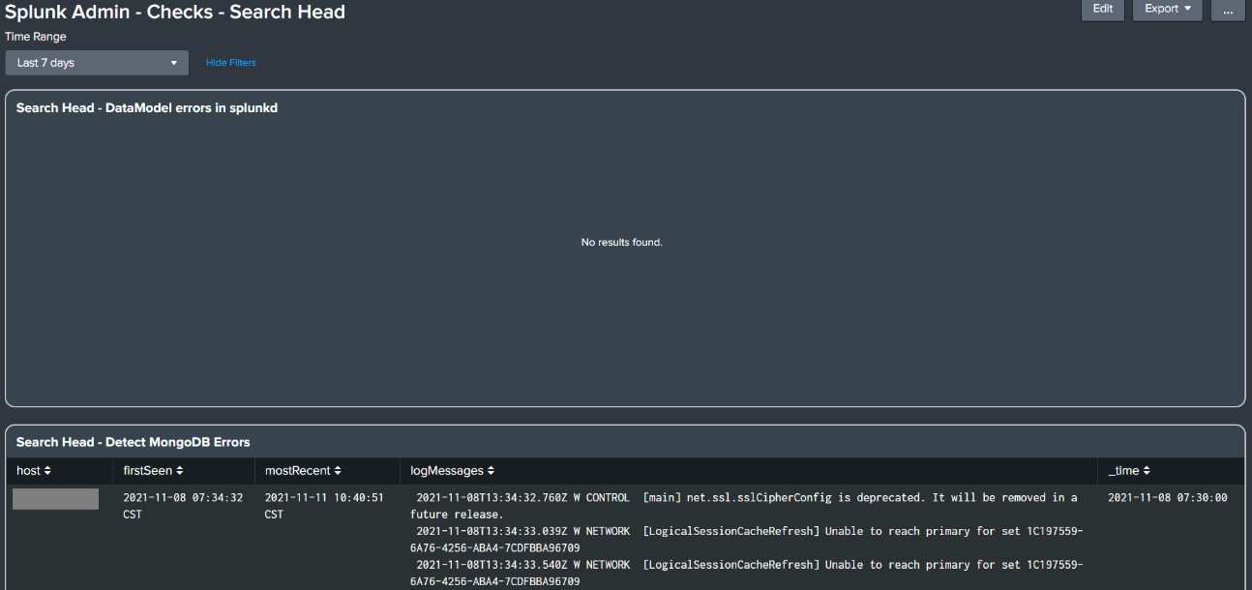Sort table by host column
Viewport: 1252px width, 590px height.
[34, 471]
